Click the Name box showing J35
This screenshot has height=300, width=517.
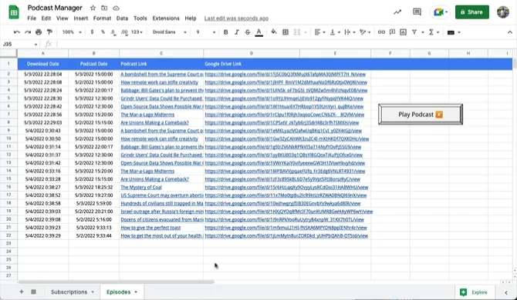20,44
